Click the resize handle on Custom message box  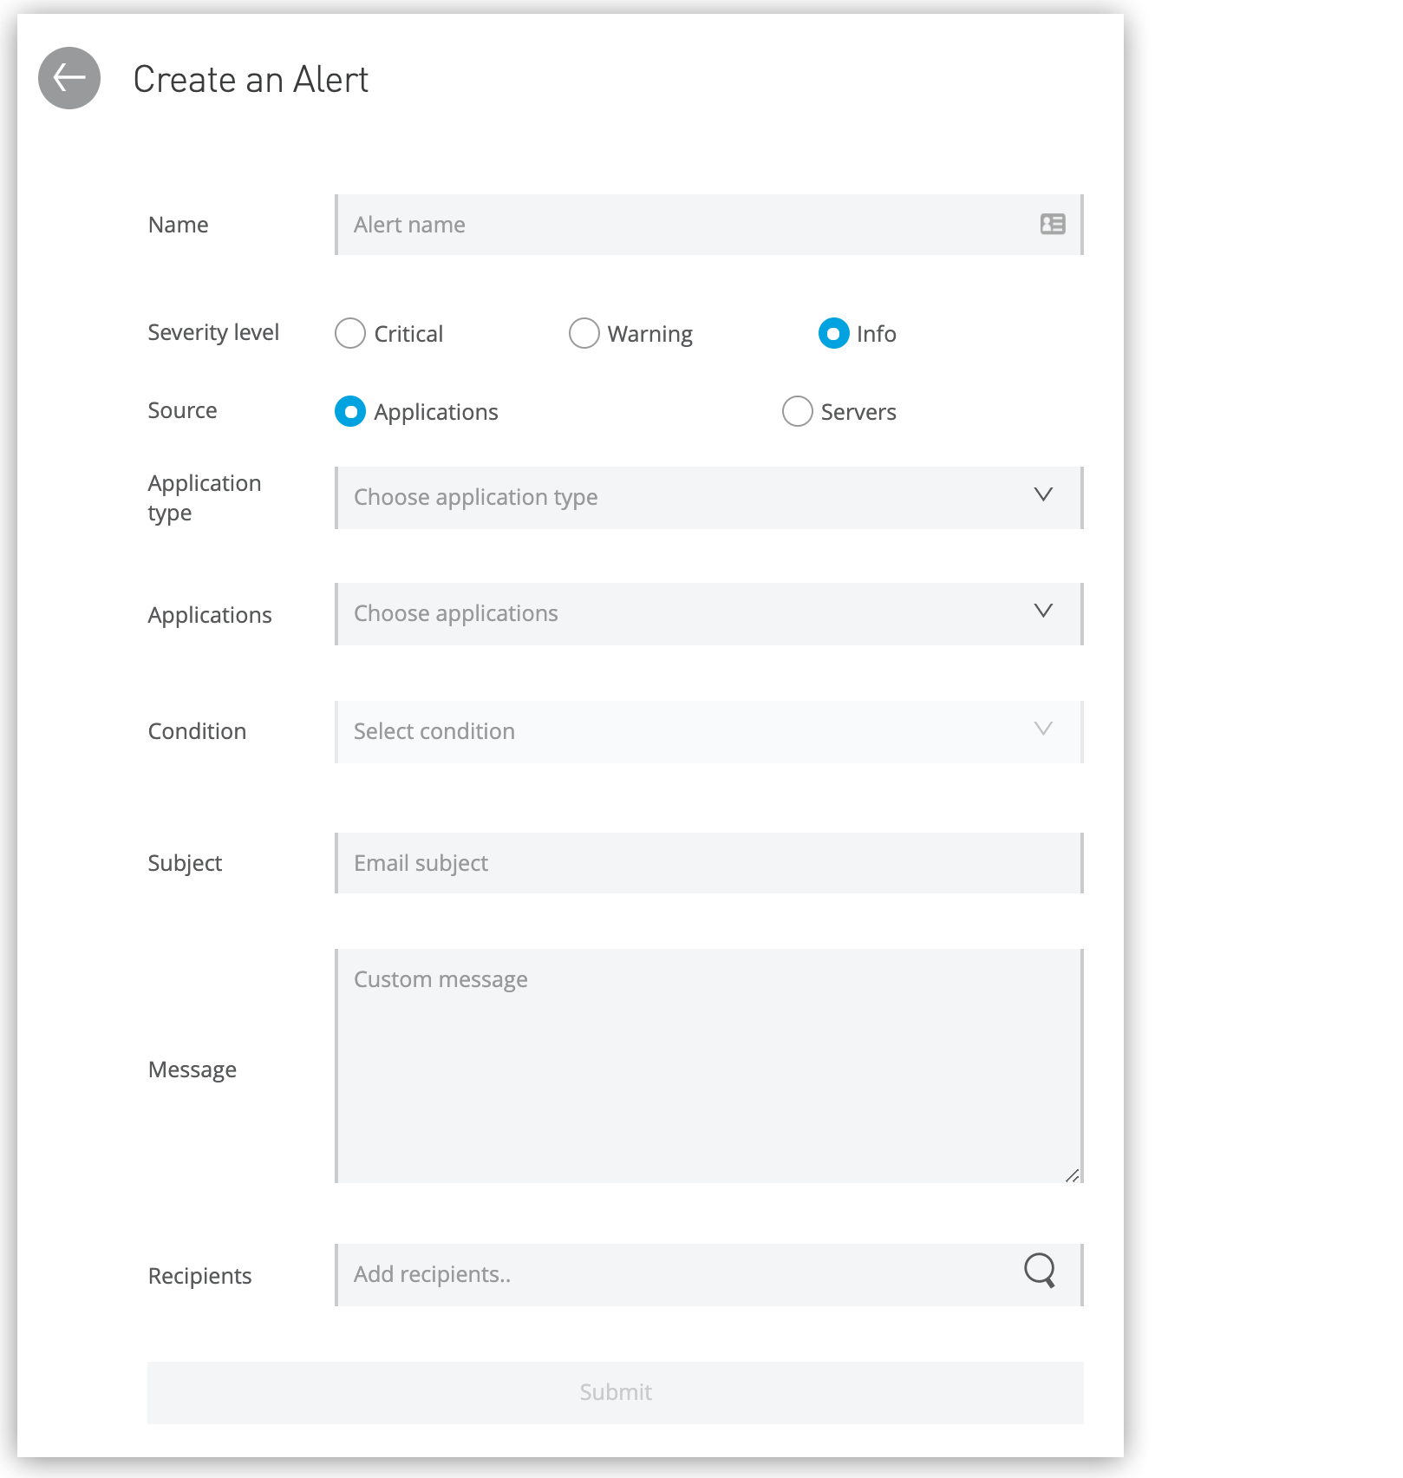pyautogui.click(x=1073, y=1177)
